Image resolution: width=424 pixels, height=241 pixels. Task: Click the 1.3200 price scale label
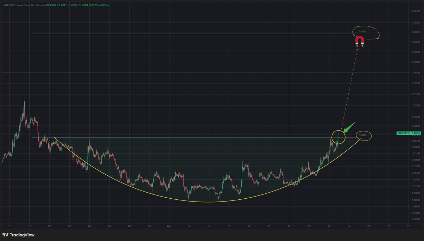coord(415,186)
